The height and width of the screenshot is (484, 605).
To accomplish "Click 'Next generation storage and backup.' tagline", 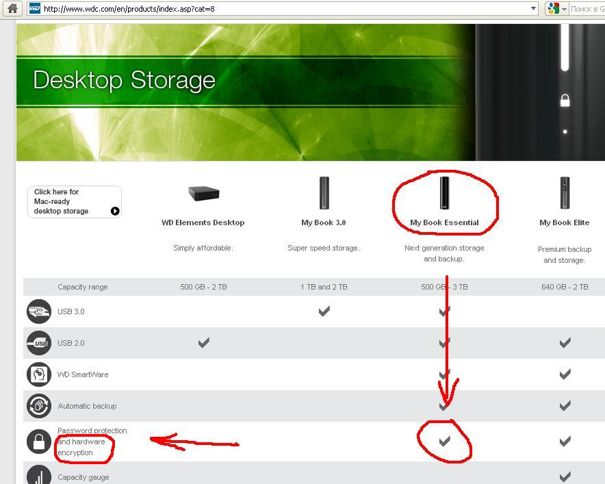I will (444, 253).
